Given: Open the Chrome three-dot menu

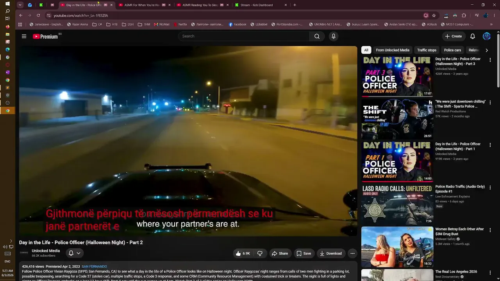Looking at the screenshot, I should point(495,16).
